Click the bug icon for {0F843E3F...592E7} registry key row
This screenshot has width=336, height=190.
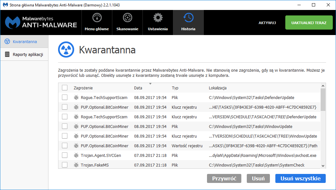click(76, 107)
